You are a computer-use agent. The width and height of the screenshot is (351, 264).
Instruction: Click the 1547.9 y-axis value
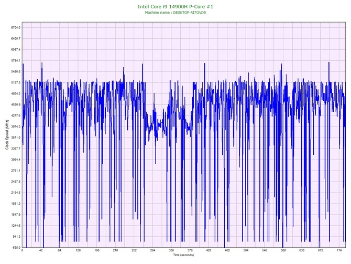16,215
